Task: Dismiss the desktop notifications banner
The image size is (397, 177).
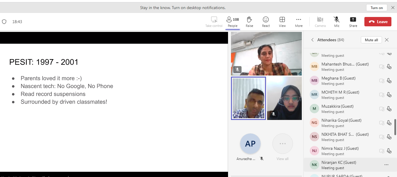Action: pyautogui.click(x=393, y=8)
